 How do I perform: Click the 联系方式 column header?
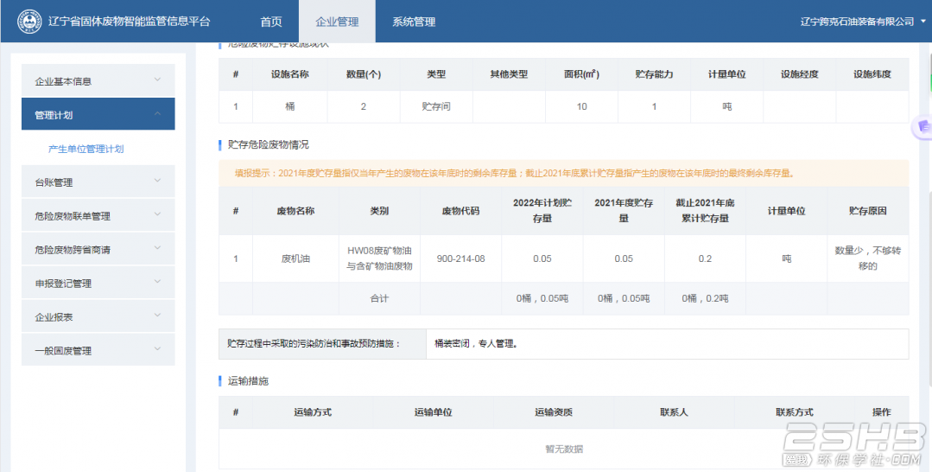[794, 411]
